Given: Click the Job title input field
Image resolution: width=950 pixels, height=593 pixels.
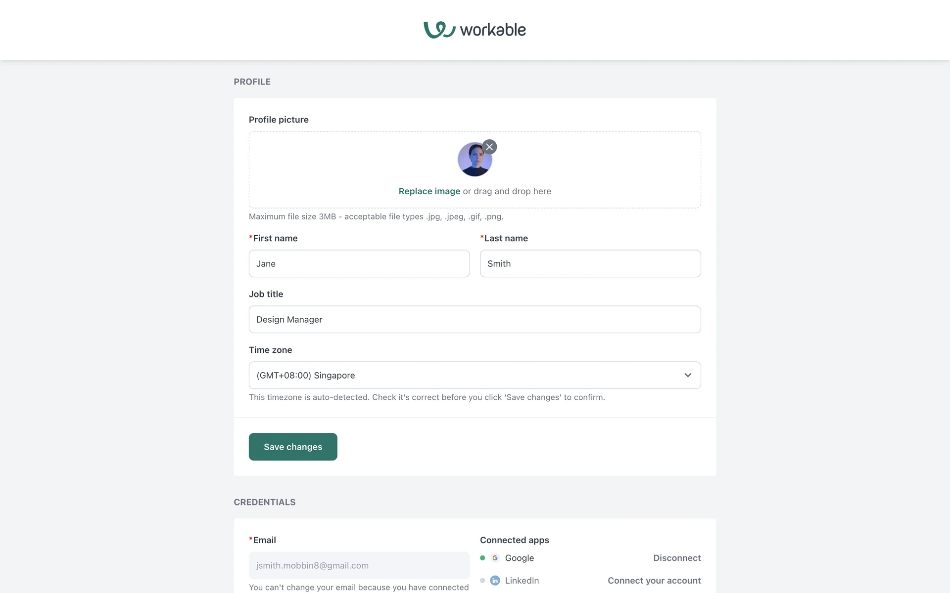Looking at the screenshot, I should point(475,319).
